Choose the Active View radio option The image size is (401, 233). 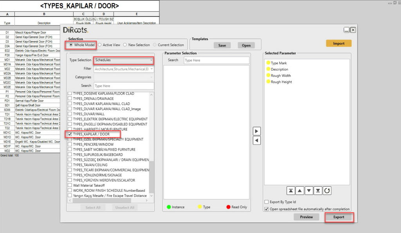[x=100, y=45]
